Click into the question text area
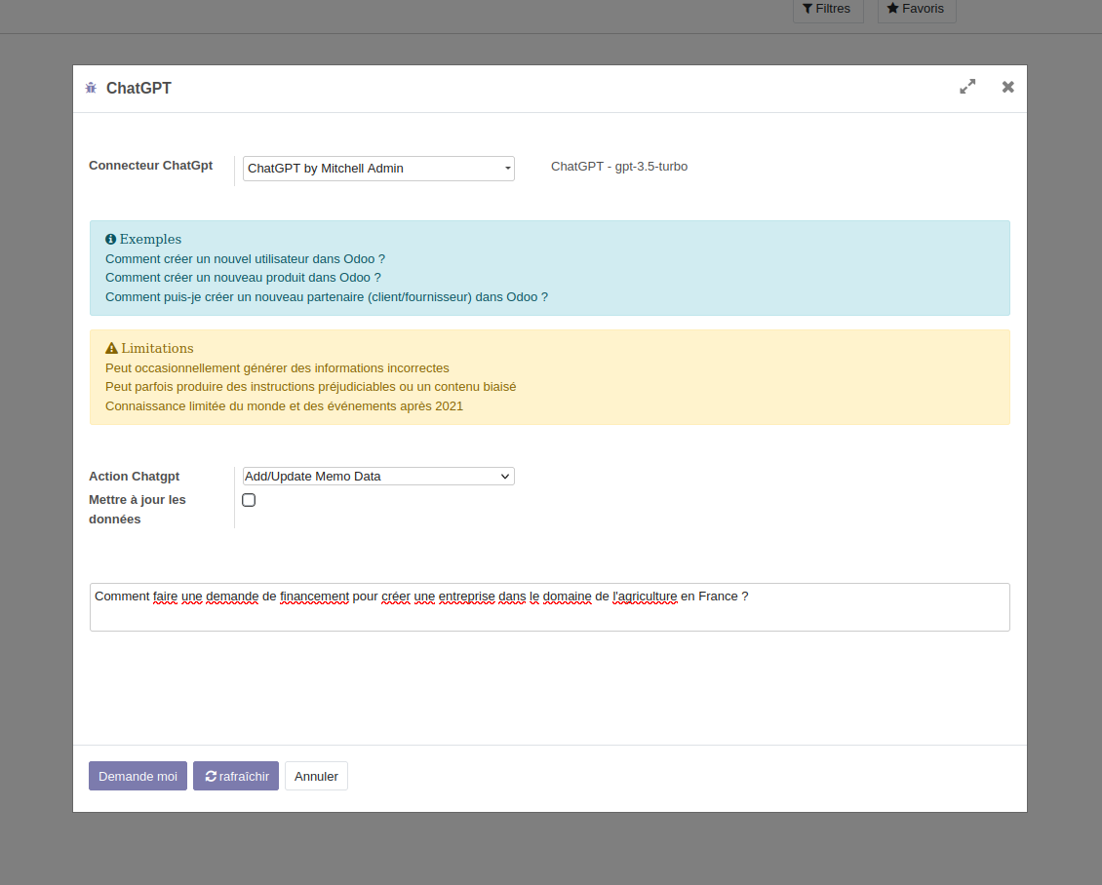Viewport: 1102px width, 885px height. click(550, 607)
